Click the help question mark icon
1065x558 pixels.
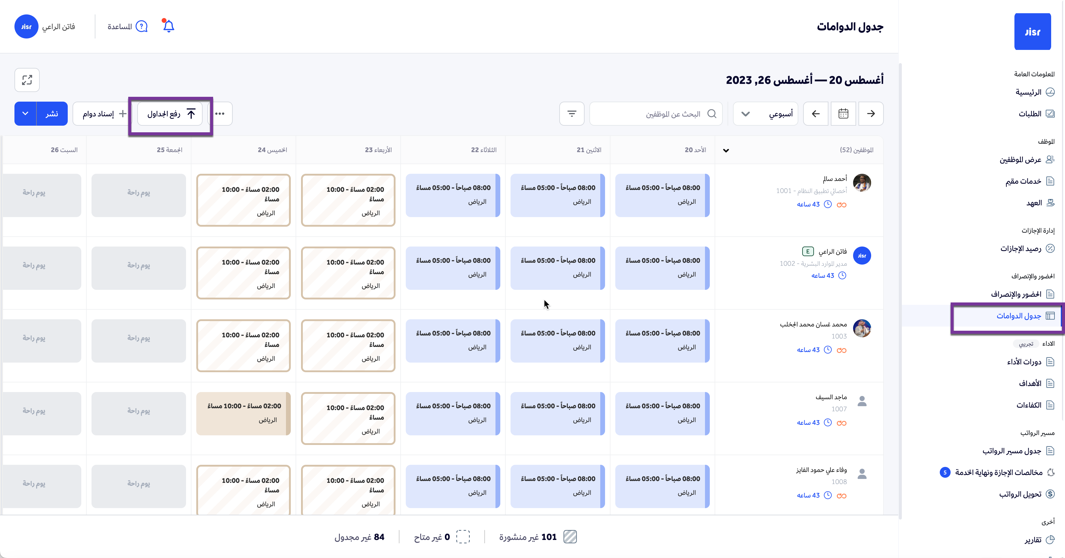coord(141,26)
